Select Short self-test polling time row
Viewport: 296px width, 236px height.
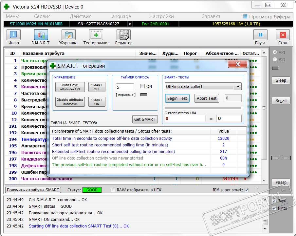click(149, 145)
